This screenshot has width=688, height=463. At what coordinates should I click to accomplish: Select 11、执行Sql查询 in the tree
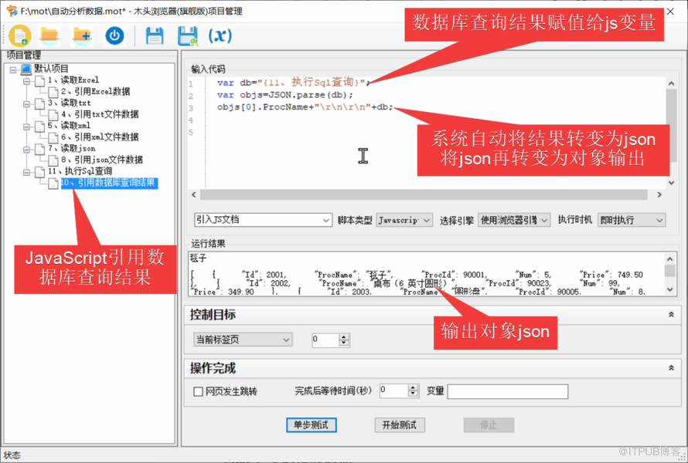pos(80,171)
